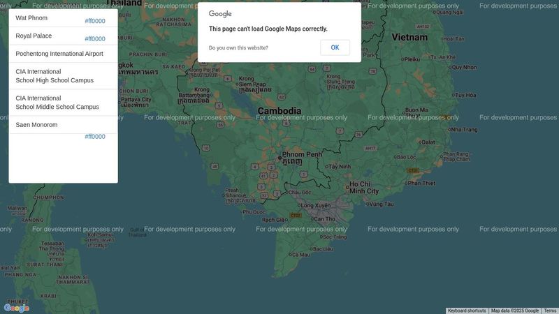This screenshot has width=559, height=314.
Task: Open the 'Do you own this website?' link
Action: point(238,48)
